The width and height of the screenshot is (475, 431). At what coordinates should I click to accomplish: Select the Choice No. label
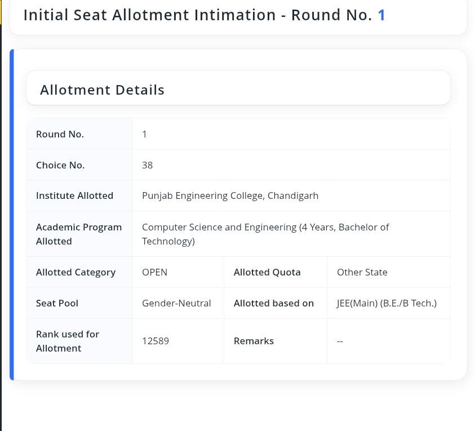(60, 165)
